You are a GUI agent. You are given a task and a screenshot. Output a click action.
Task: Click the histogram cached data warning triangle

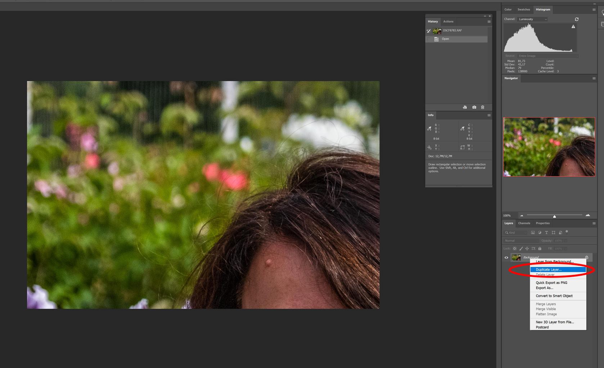point(573,27)
